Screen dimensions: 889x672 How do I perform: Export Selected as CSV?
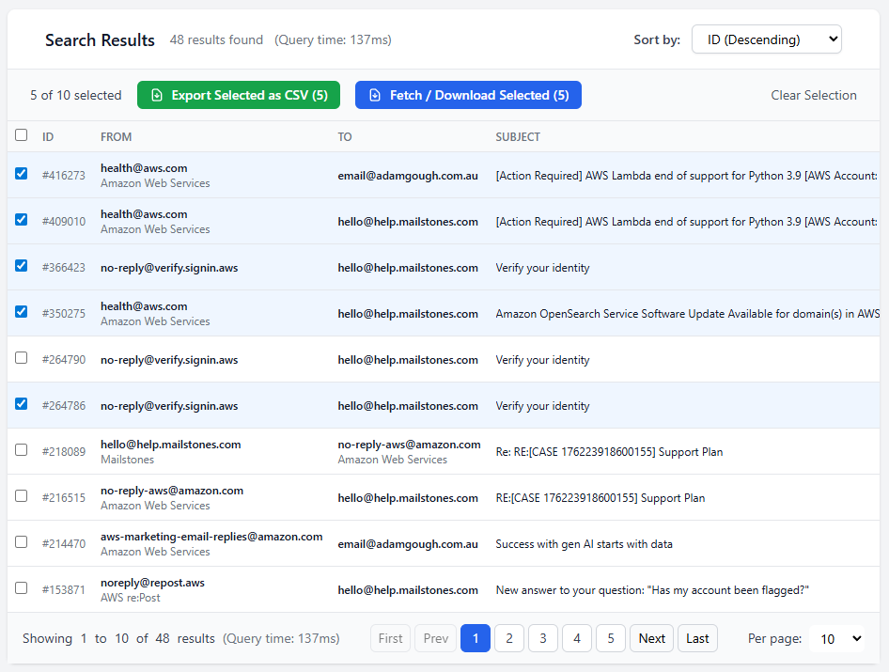coord(239,95)
